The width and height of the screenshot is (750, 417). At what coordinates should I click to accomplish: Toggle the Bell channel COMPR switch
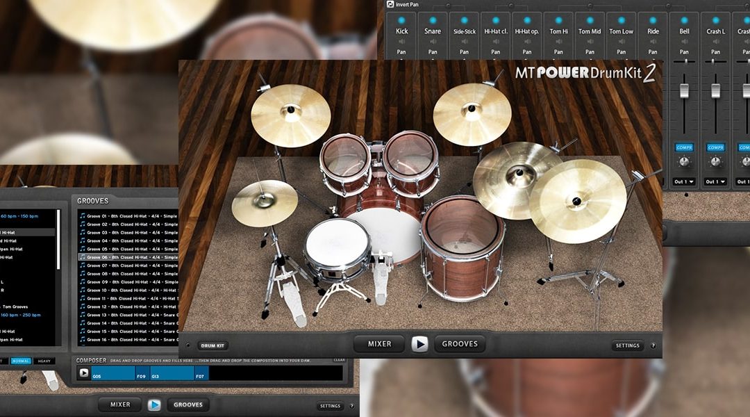684,147
